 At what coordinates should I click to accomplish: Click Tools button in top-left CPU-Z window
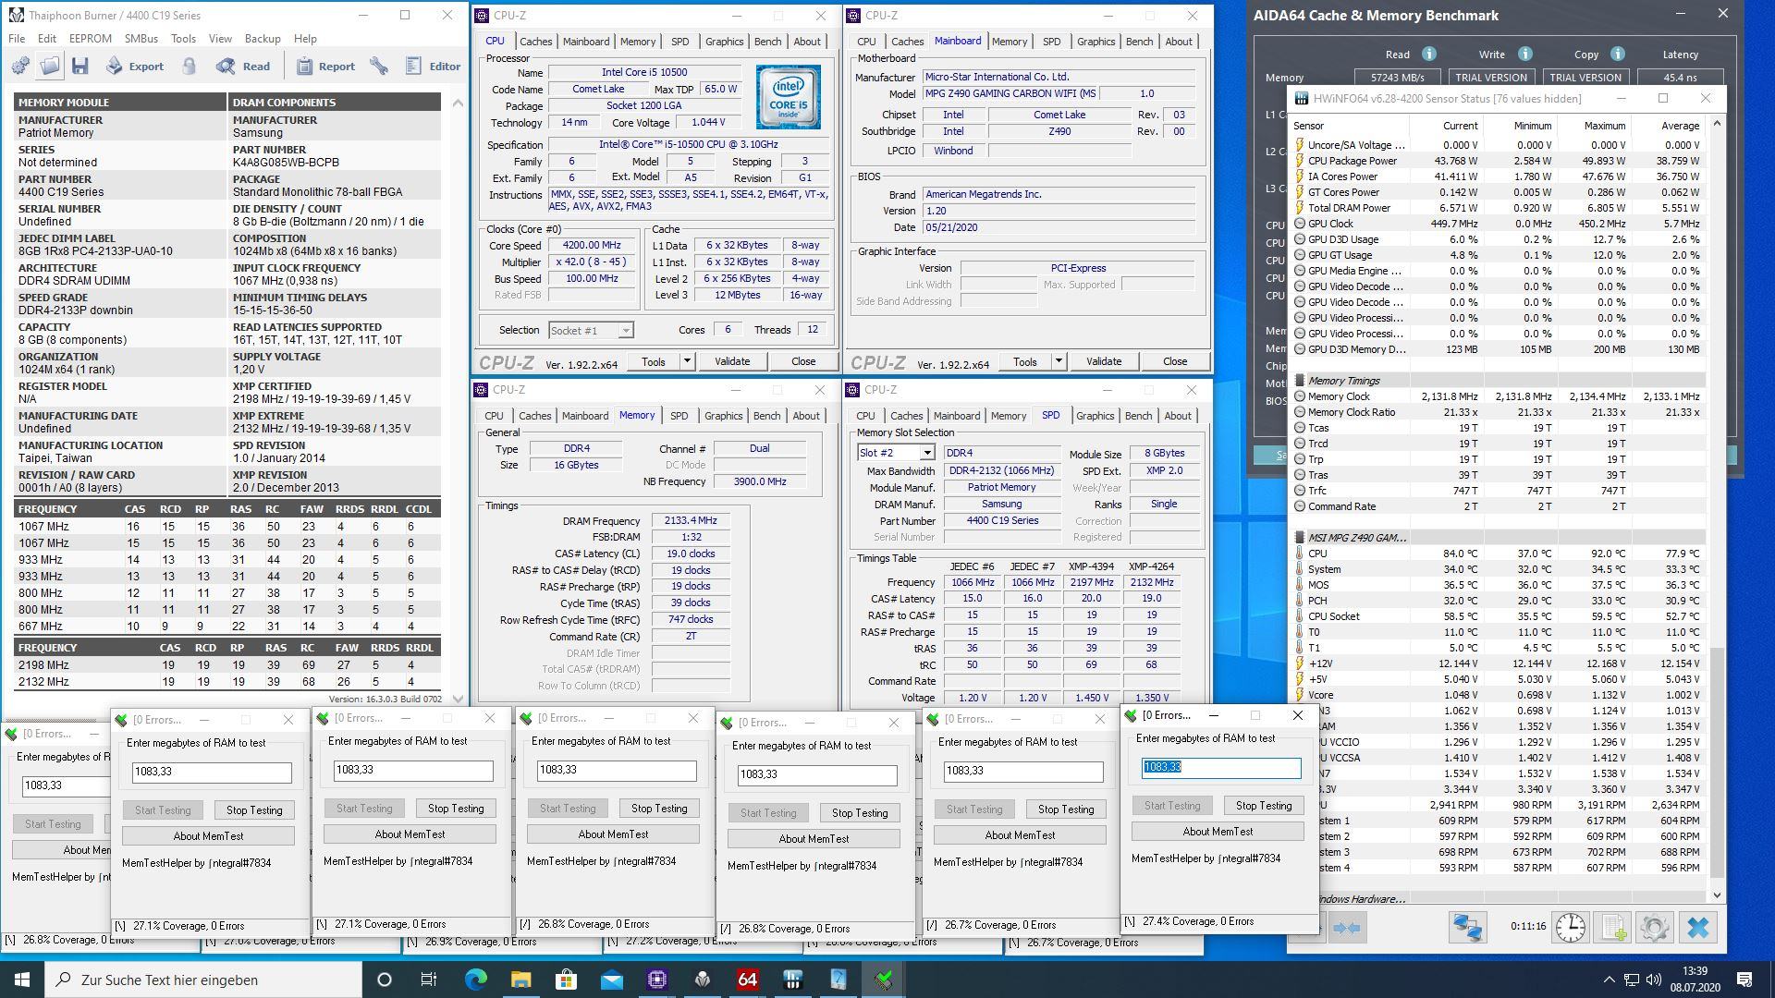coord(654,361)
